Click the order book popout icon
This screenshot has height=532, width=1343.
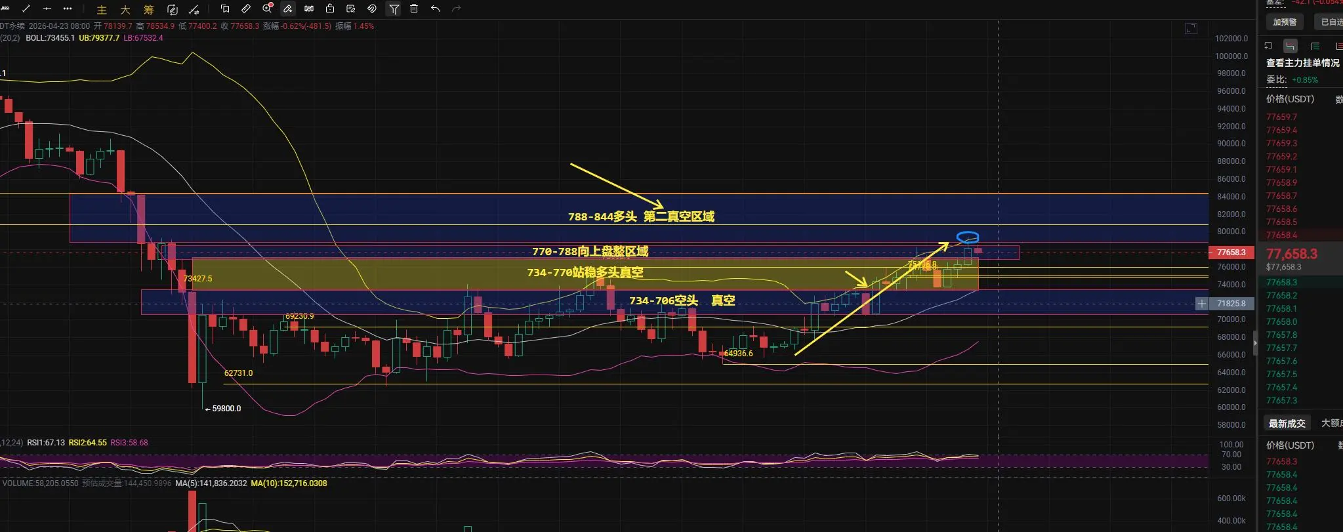tap(1268, 46)
